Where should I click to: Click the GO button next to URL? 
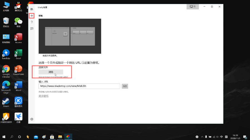pyautogui.click(x=125, y=86)
